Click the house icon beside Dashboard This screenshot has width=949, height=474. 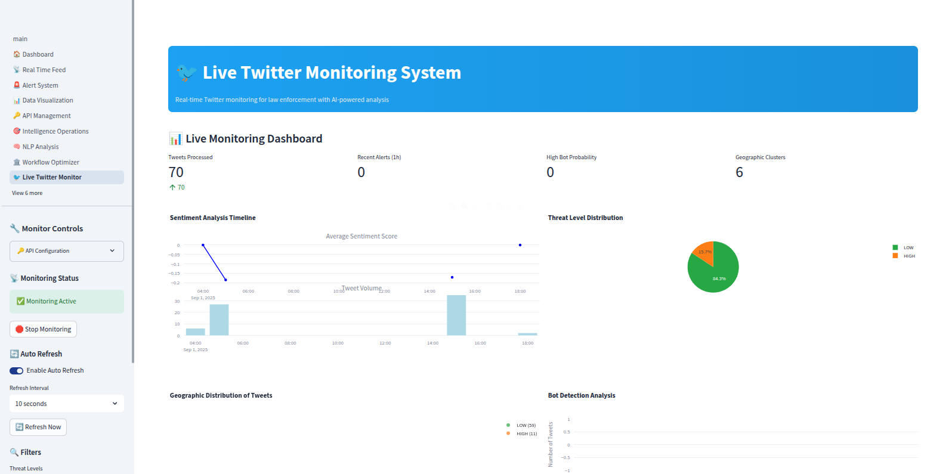pyautogui.click(x=17, y=54)
